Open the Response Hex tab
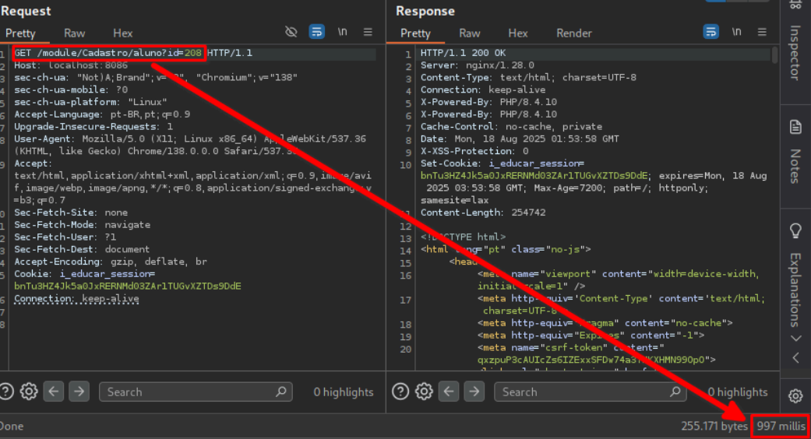Image resolution: width=811 pixels, height=439 pixels. click(518, 33)
